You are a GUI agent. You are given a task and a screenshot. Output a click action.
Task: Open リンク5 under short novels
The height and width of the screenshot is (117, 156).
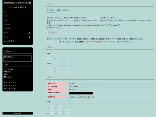pyautogui.click(x=58, y=72)
